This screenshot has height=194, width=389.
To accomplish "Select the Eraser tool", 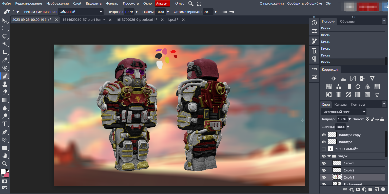I will coord(5,92).
